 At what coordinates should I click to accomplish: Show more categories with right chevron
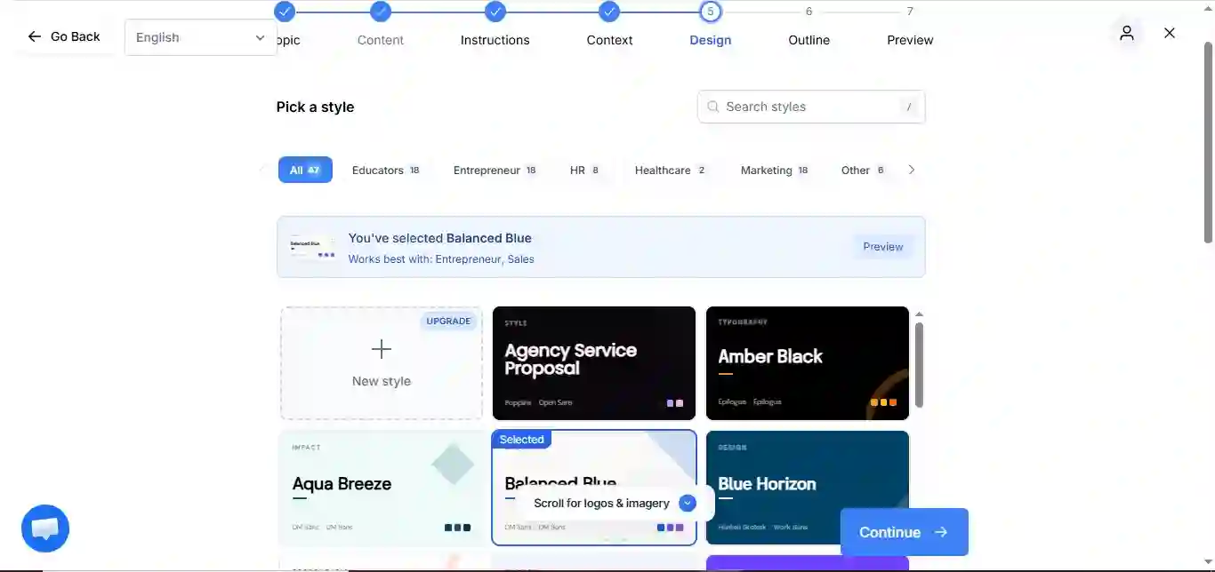(x=911, y=170)
